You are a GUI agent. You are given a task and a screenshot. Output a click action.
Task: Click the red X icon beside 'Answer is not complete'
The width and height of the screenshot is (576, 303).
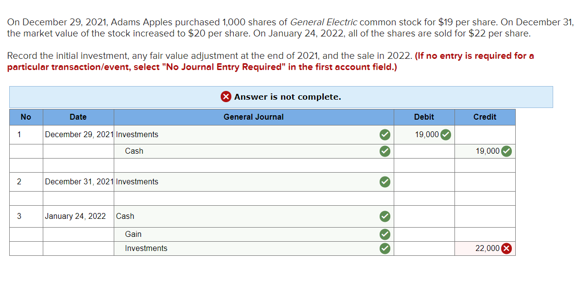click(x=226, y=97)
